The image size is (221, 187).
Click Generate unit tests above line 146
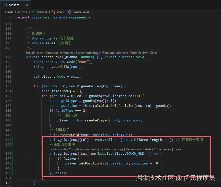[139, 149]
